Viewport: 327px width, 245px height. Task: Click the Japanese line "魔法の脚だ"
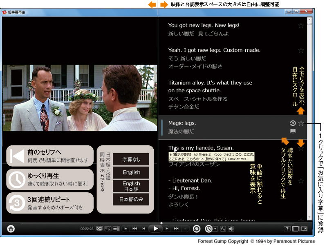point(181,131)
